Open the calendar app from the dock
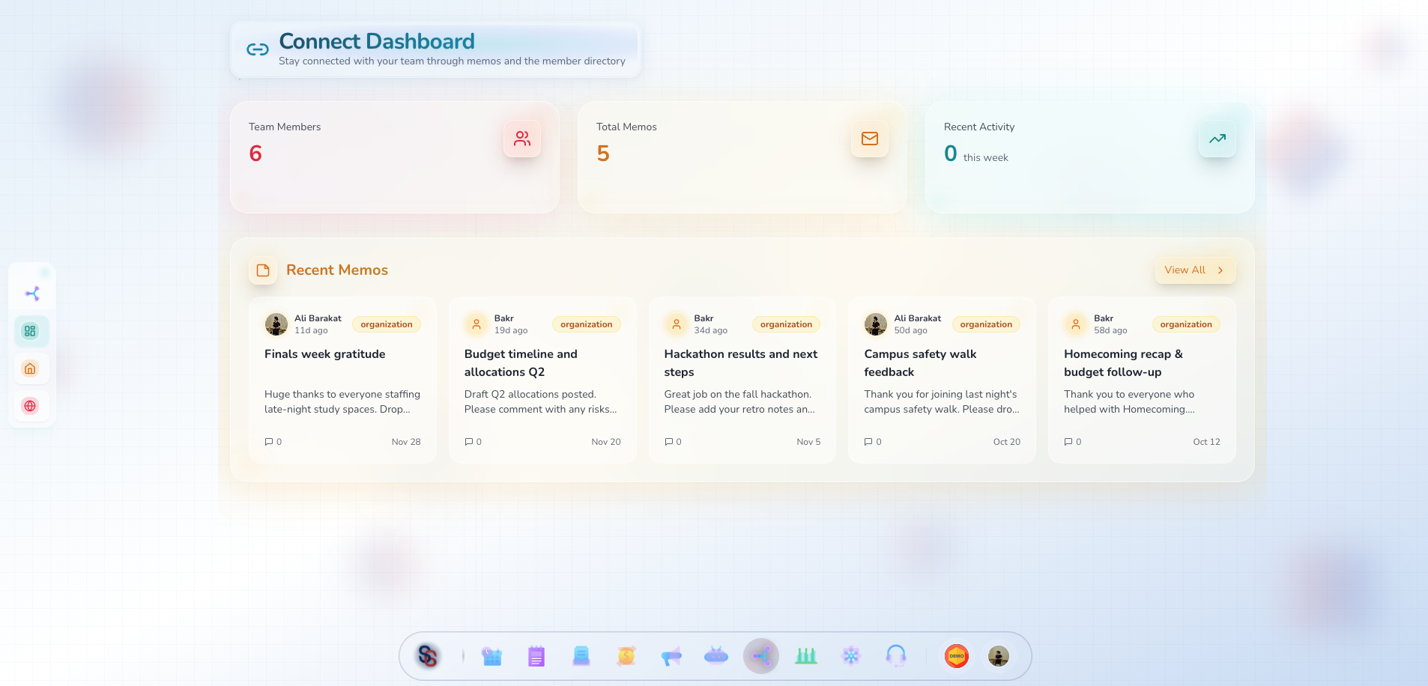The image size is (1428, 686). coord(492,655)
